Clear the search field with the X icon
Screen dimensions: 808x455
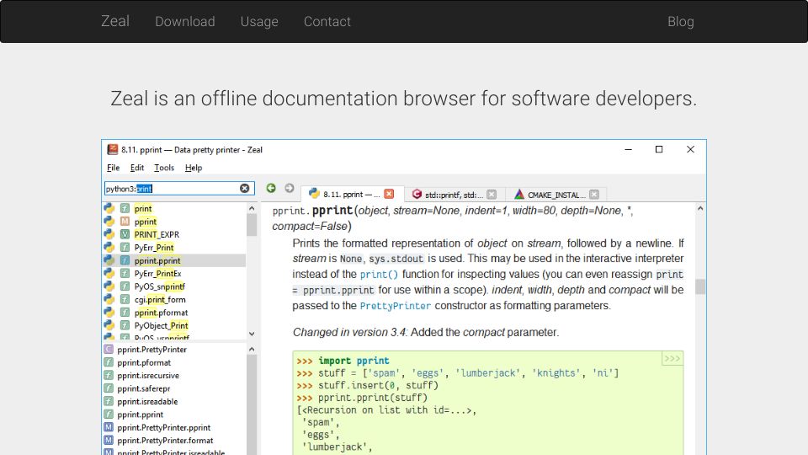pyautogui.click(x=245, y=188)
